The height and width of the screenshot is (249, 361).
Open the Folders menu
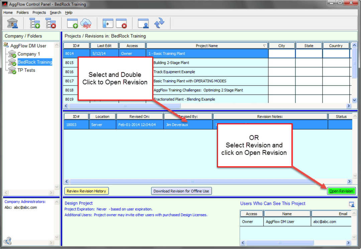coord(23,12)
